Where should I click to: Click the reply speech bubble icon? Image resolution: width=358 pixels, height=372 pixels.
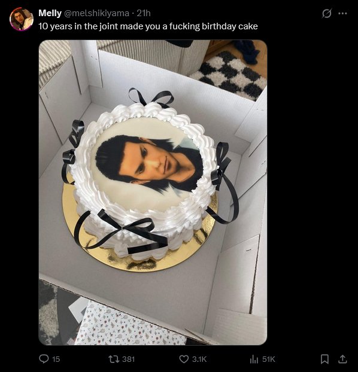click(x=44, y=359)
